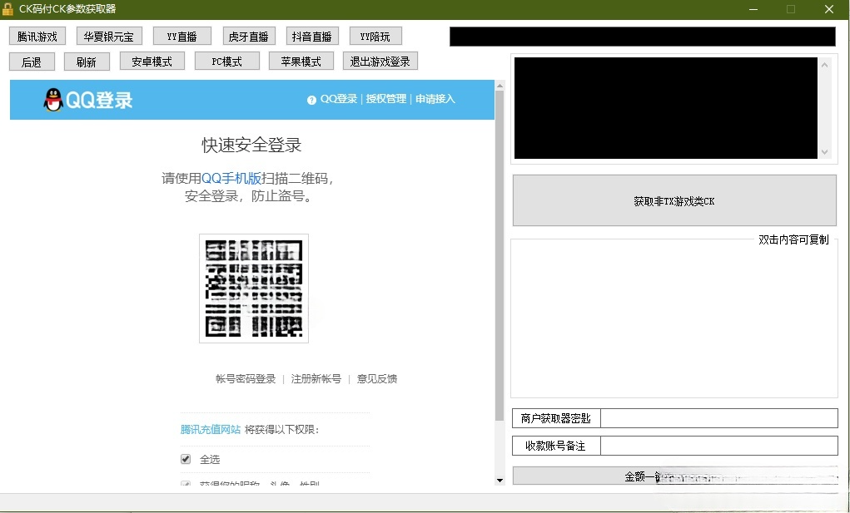Click the question-mark help icon beside QQ登录

coord(311,98)
